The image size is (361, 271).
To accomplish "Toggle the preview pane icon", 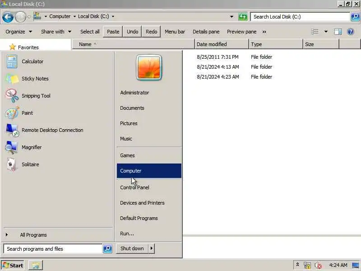I will click(x=338, y=32).
